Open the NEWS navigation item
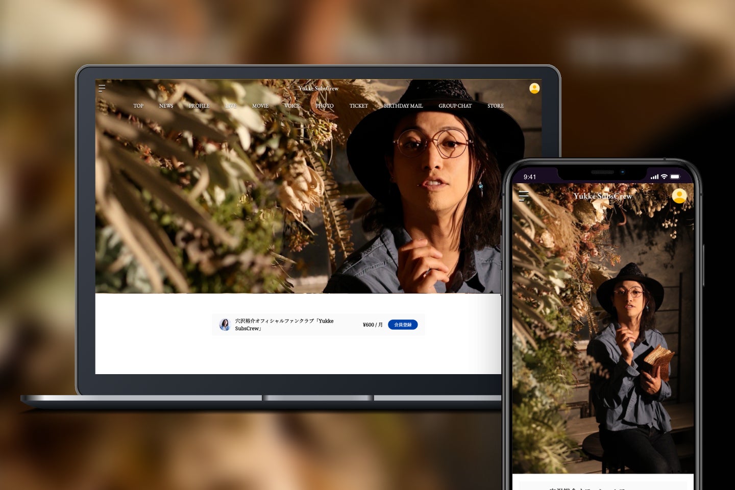The image size is (735, 490). (166, 106)
